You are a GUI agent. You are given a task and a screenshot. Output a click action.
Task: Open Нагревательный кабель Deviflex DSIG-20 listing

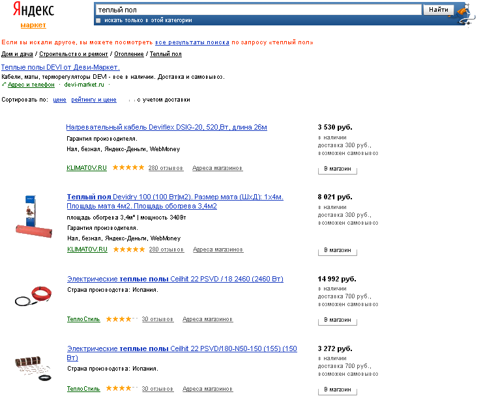(166, 127)
